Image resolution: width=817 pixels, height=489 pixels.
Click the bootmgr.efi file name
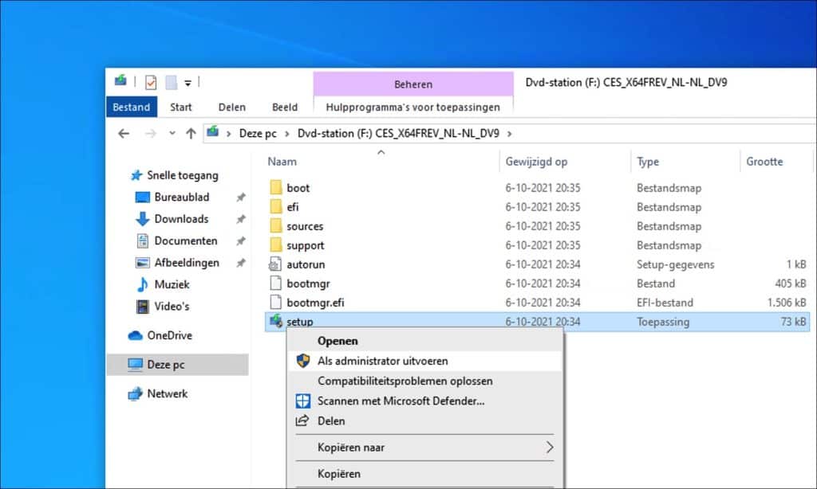(x=315, y=303)
